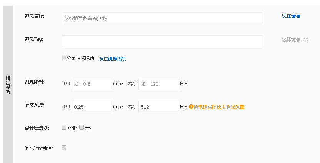
Task: Click the 镜像Tag label
Action: pyautogui.click(x=34, y=39)
